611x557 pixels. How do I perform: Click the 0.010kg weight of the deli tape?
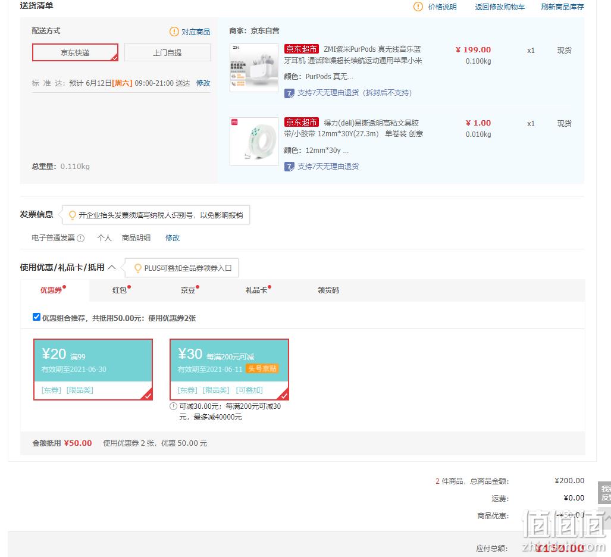(478, 134)
